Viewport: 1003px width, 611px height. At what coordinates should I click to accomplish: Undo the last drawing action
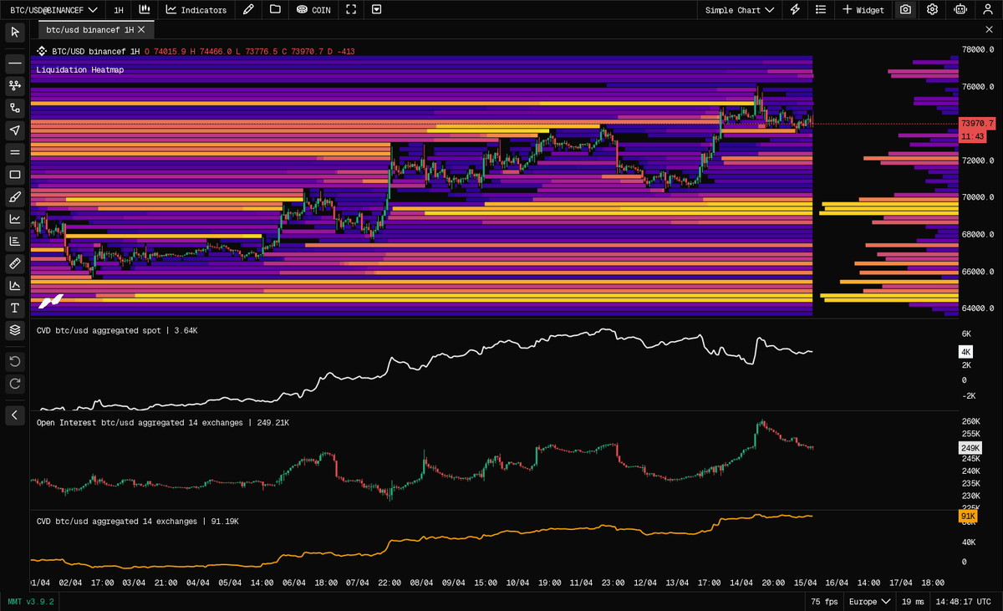[14, 361]
